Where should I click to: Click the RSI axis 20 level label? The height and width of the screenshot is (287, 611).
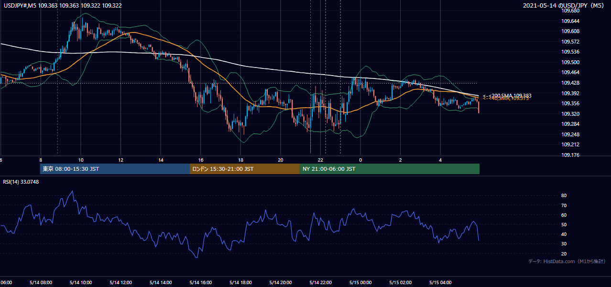564,254
